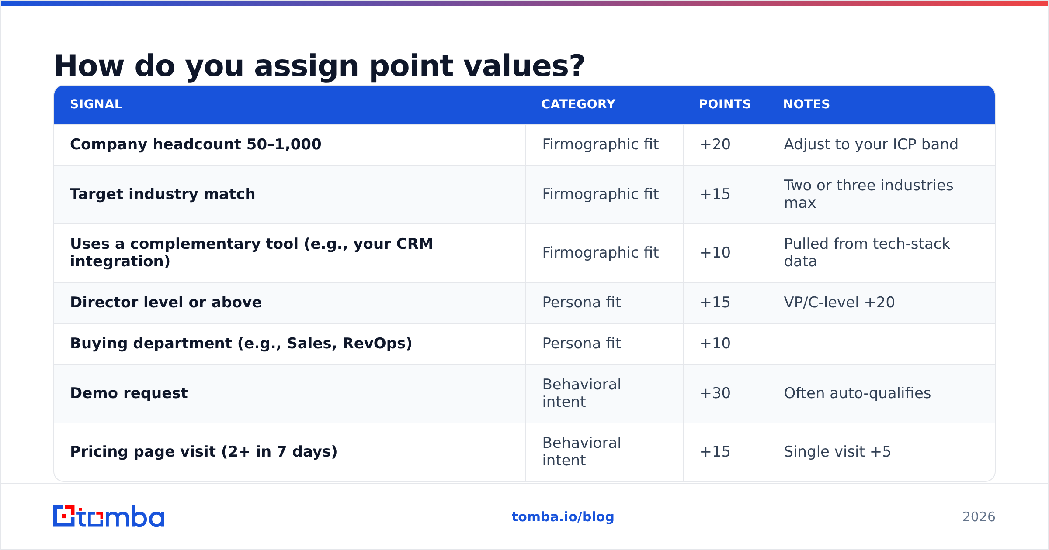Click 'Firmographic fit' in Target industry row
This screenshot has height=550, width=1049.
[x=601, y=194]
